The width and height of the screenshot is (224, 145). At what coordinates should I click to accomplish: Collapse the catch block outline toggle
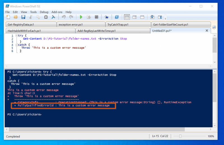click(x=17, y=45)
